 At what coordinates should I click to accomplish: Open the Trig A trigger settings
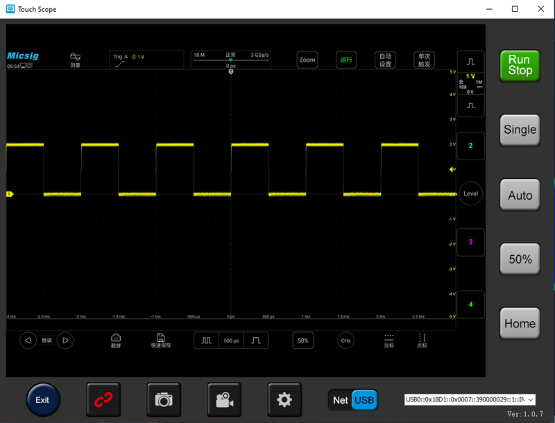click(146, 60)
